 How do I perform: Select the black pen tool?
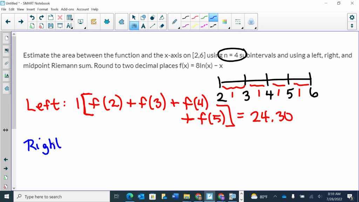(186, 17)
